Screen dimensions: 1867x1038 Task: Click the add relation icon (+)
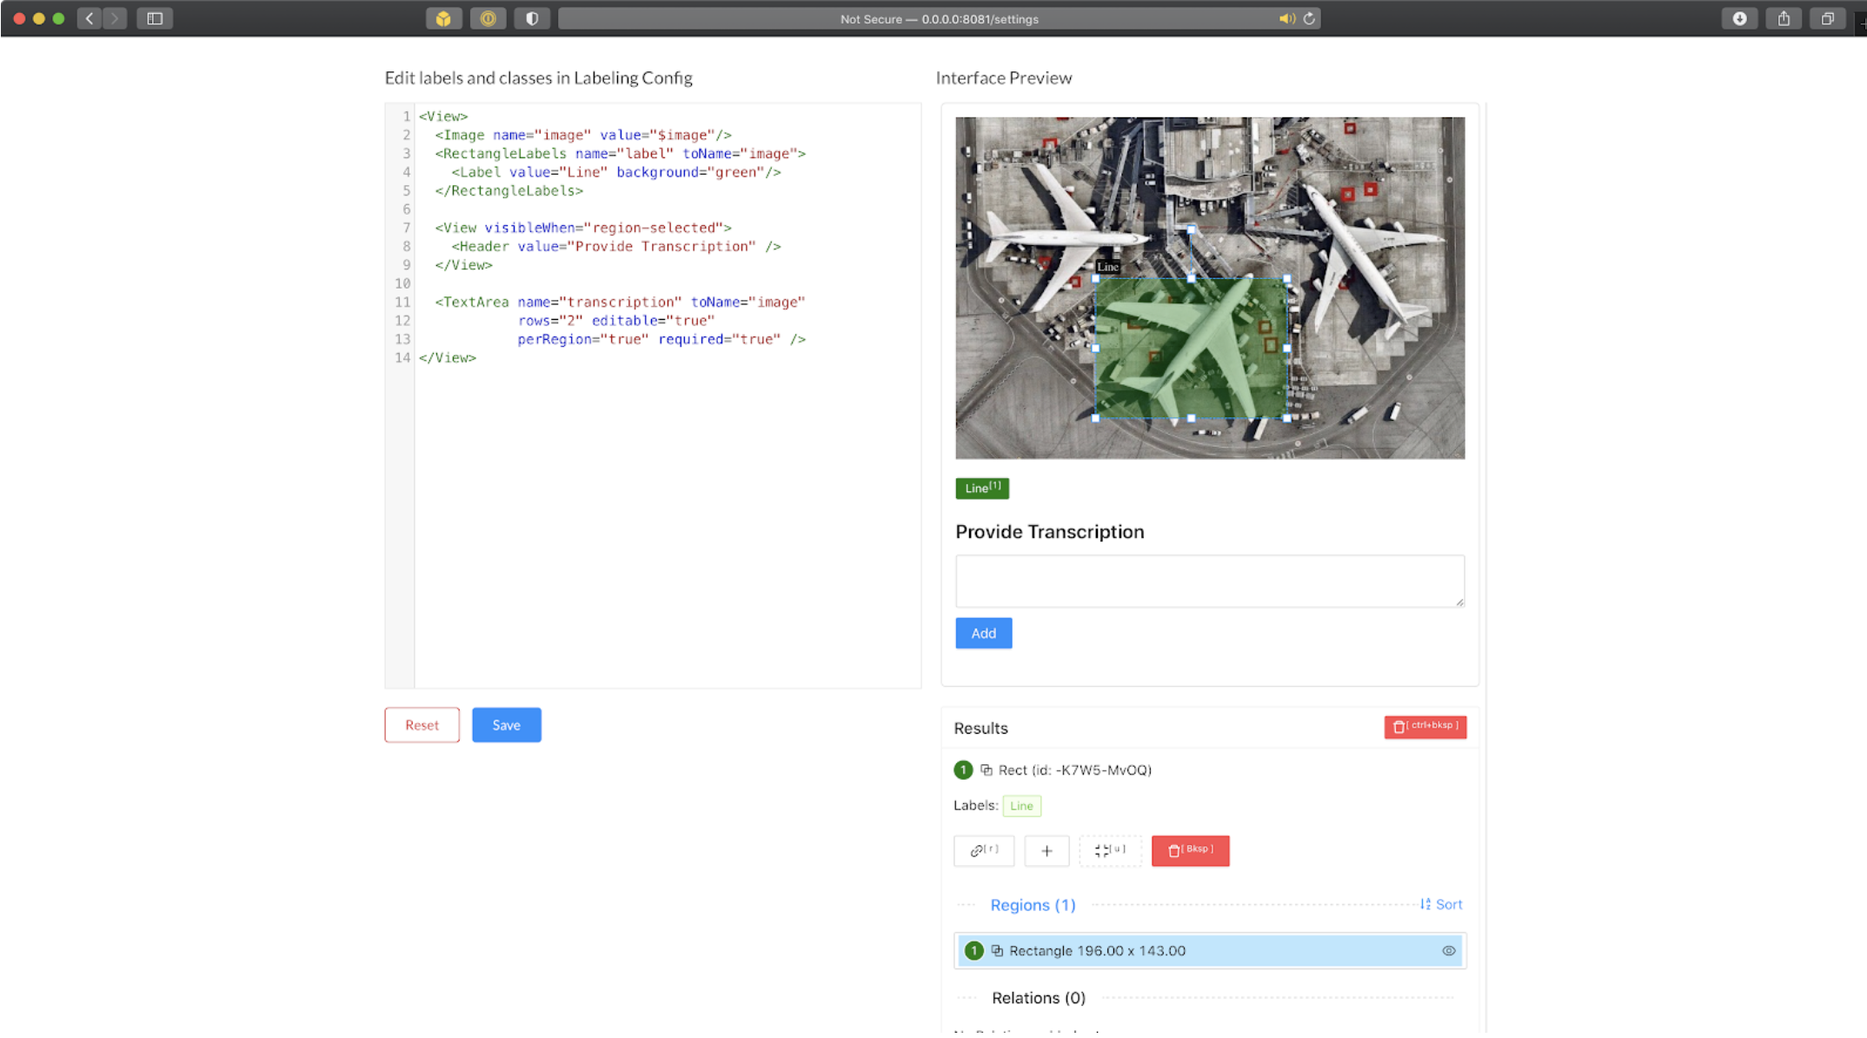coord(1046,848)
